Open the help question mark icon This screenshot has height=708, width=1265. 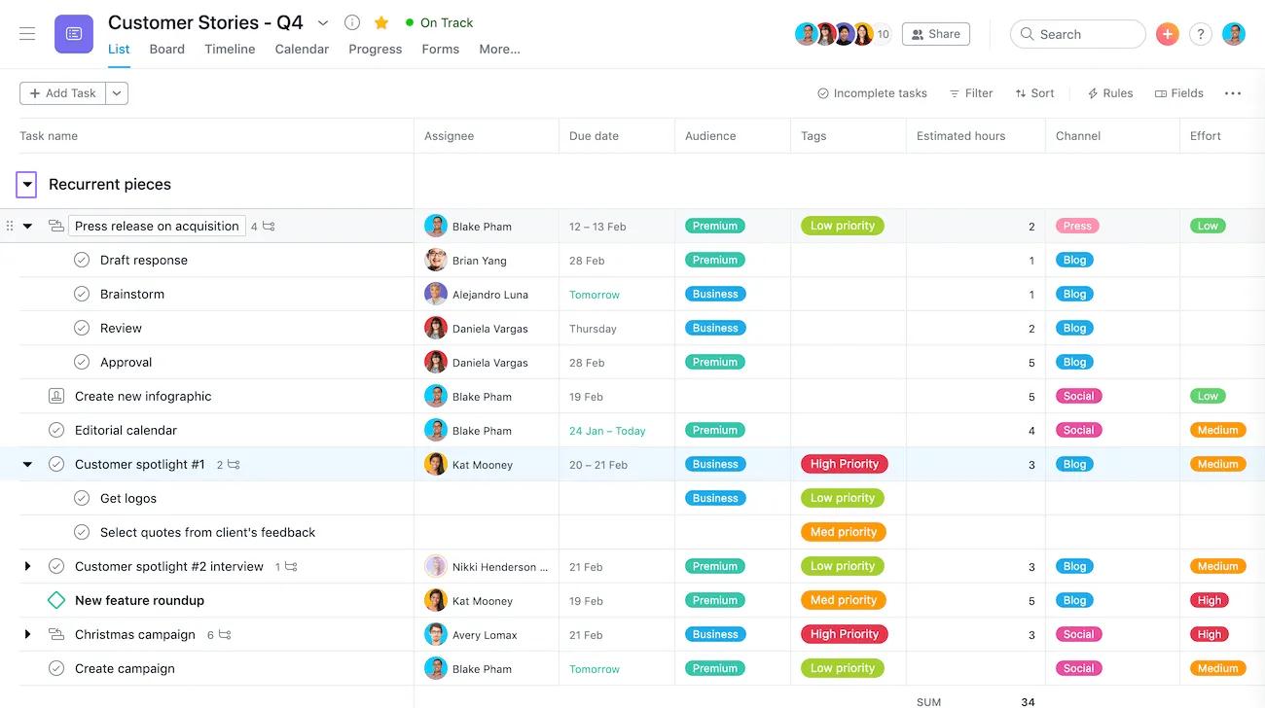[1201, 34]
